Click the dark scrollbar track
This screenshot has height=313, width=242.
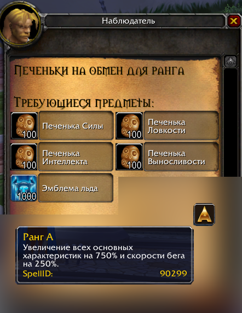(x=231, y=122)
